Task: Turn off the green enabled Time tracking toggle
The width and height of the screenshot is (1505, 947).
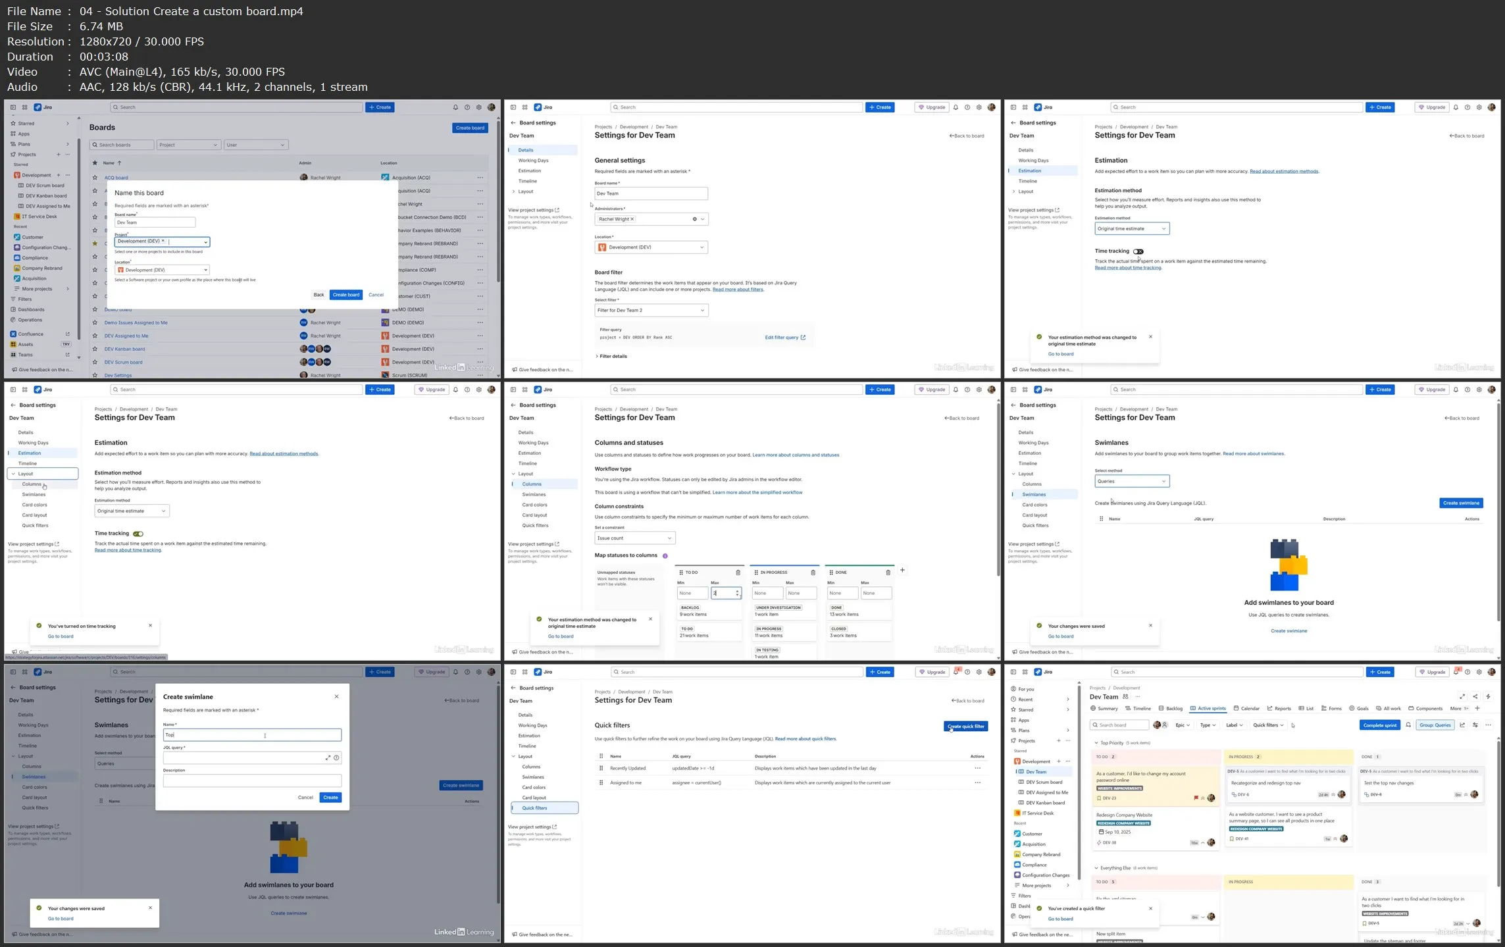Action: [138, 534]
